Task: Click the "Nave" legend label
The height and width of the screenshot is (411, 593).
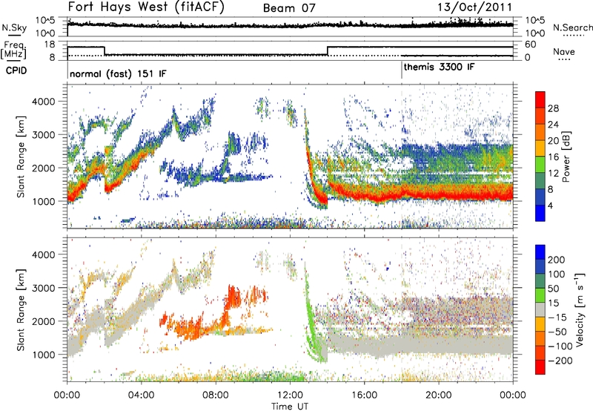Action: tap(563, 51)
